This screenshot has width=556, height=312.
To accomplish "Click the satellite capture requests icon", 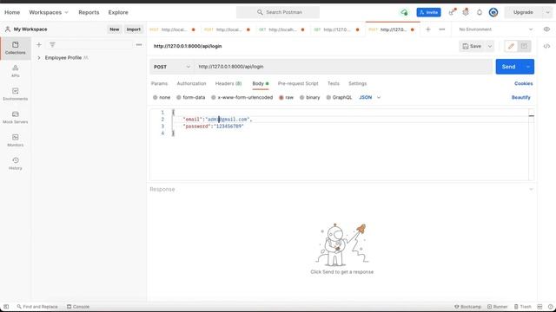I will (452, 12).
